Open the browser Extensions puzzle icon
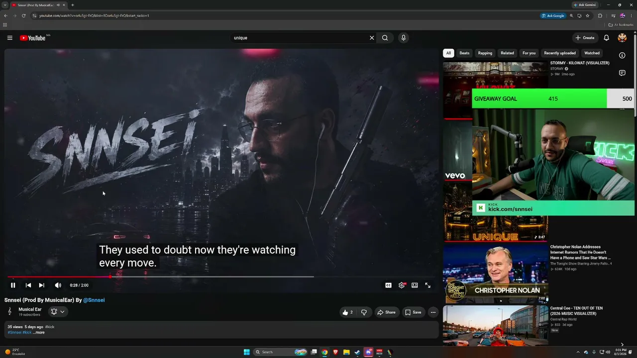Screen dimensions: 637x358 (600, 15)
